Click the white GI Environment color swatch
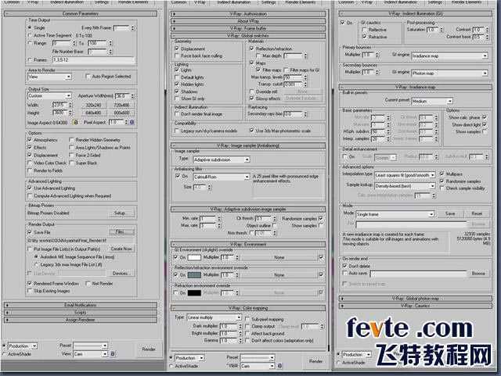This screenshot has height=376, width=501. click(x=194, y=257)
